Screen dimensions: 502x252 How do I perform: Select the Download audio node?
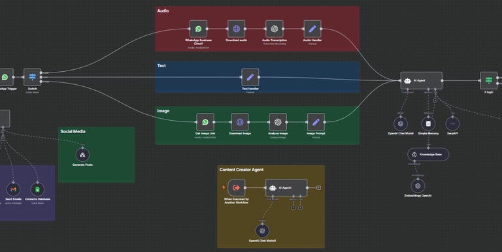tap(236, 29)
